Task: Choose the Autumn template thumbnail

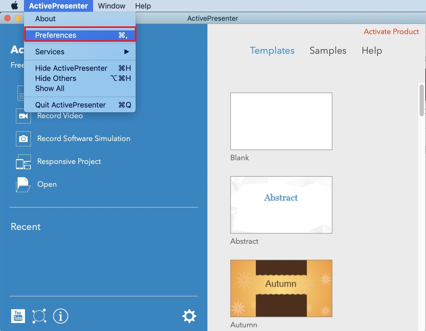Action: 281,288
